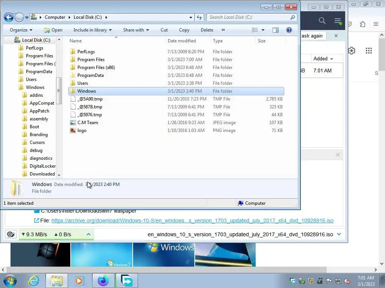Open Firefox from the taskbar
This screenshot has width=385, height=288.
103,280
